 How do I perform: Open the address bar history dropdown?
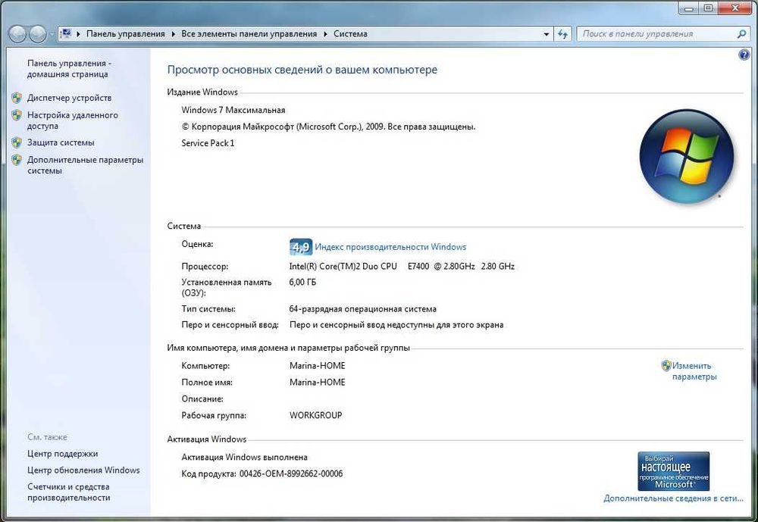(547, 34)
